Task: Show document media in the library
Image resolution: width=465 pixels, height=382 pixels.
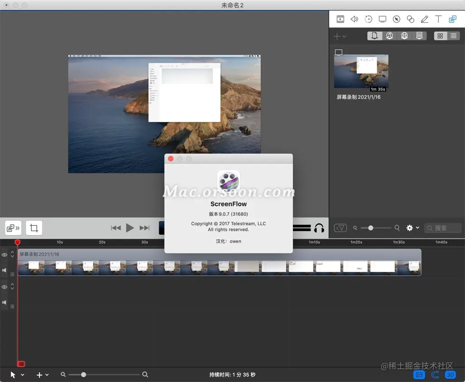Action: [x=374, y=36]
